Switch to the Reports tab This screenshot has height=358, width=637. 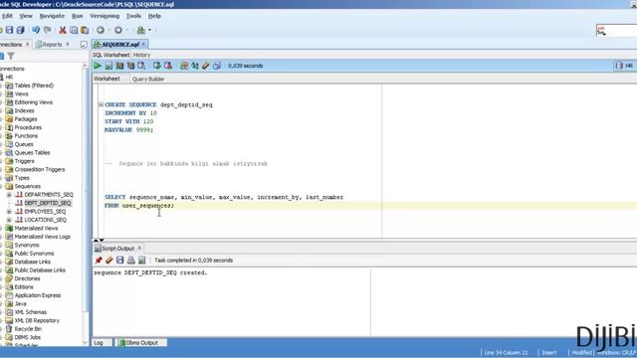[52, 44]
